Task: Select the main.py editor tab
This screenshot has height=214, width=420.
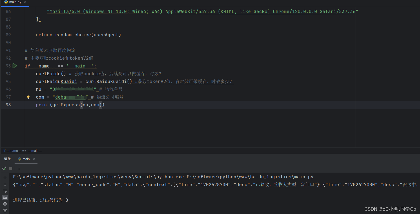Action: click(15, 2)
